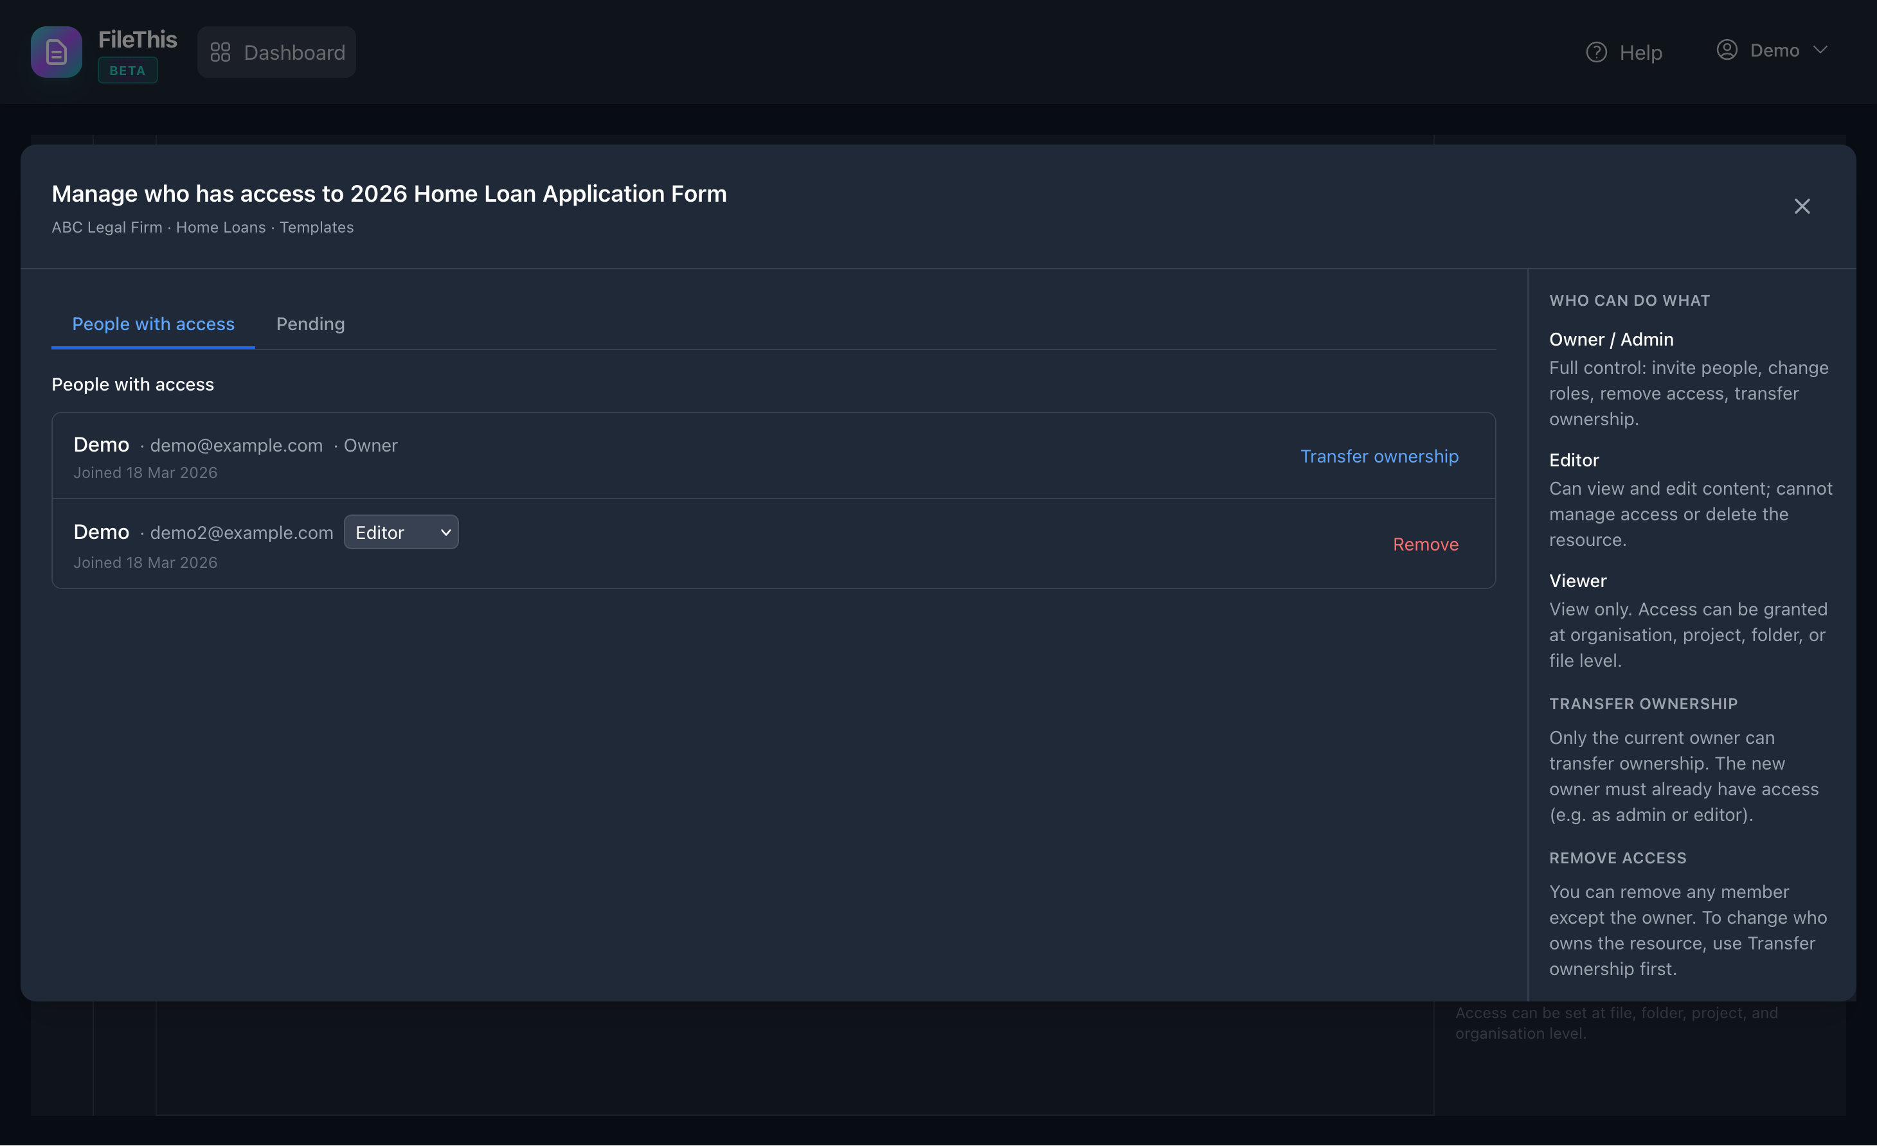The width and height of the screenshot is (1877, 1146).
Task: Open Help via the question mark icon
Action: (1597, 51)
